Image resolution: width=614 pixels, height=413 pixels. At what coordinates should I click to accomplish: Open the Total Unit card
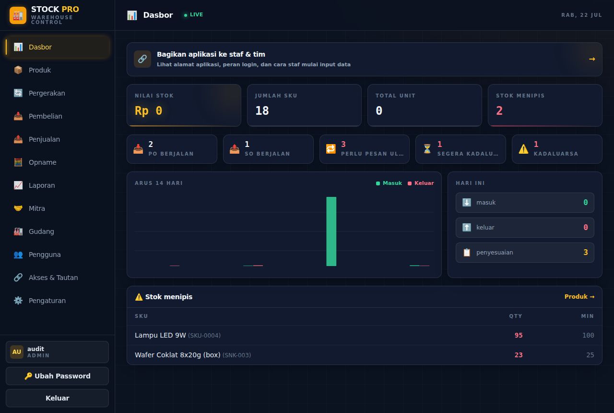click(425, 106)
